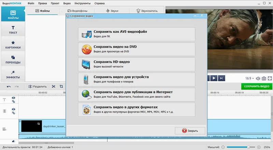Click the crop tool icon
This screenshot has width=273, height=150.
(61, 86)
